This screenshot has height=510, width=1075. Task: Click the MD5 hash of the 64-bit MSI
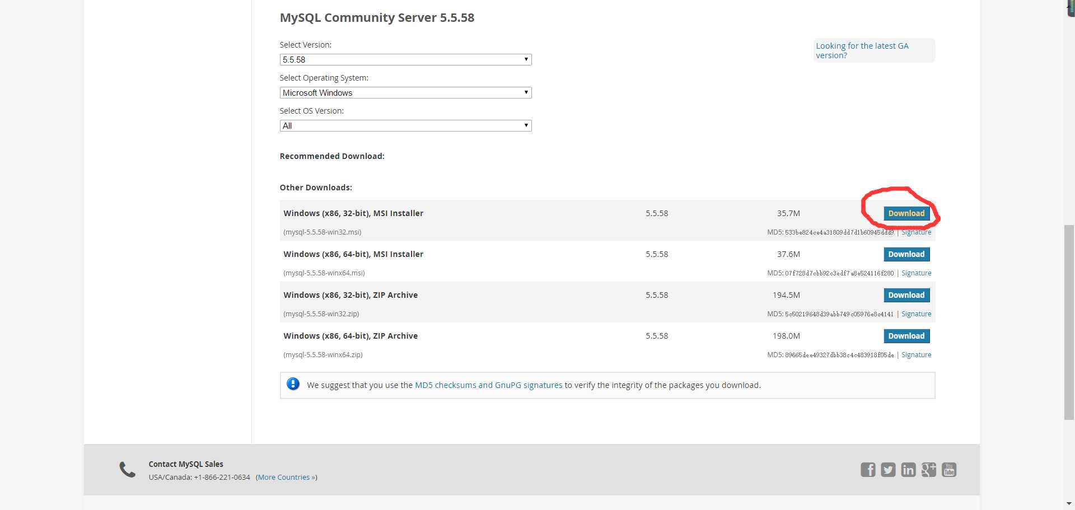(839, 273)
